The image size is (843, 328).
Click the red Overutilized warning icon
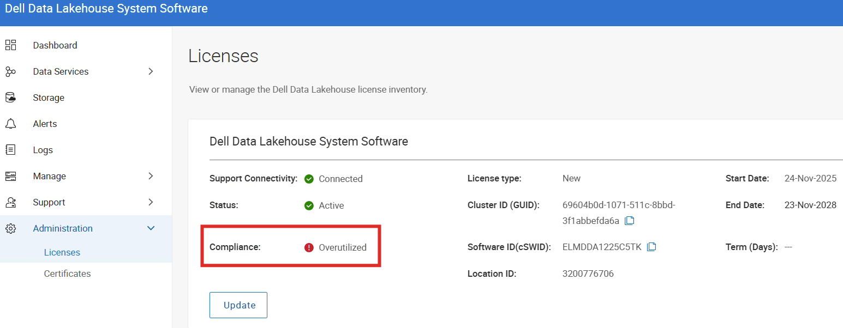pos(309,247)
